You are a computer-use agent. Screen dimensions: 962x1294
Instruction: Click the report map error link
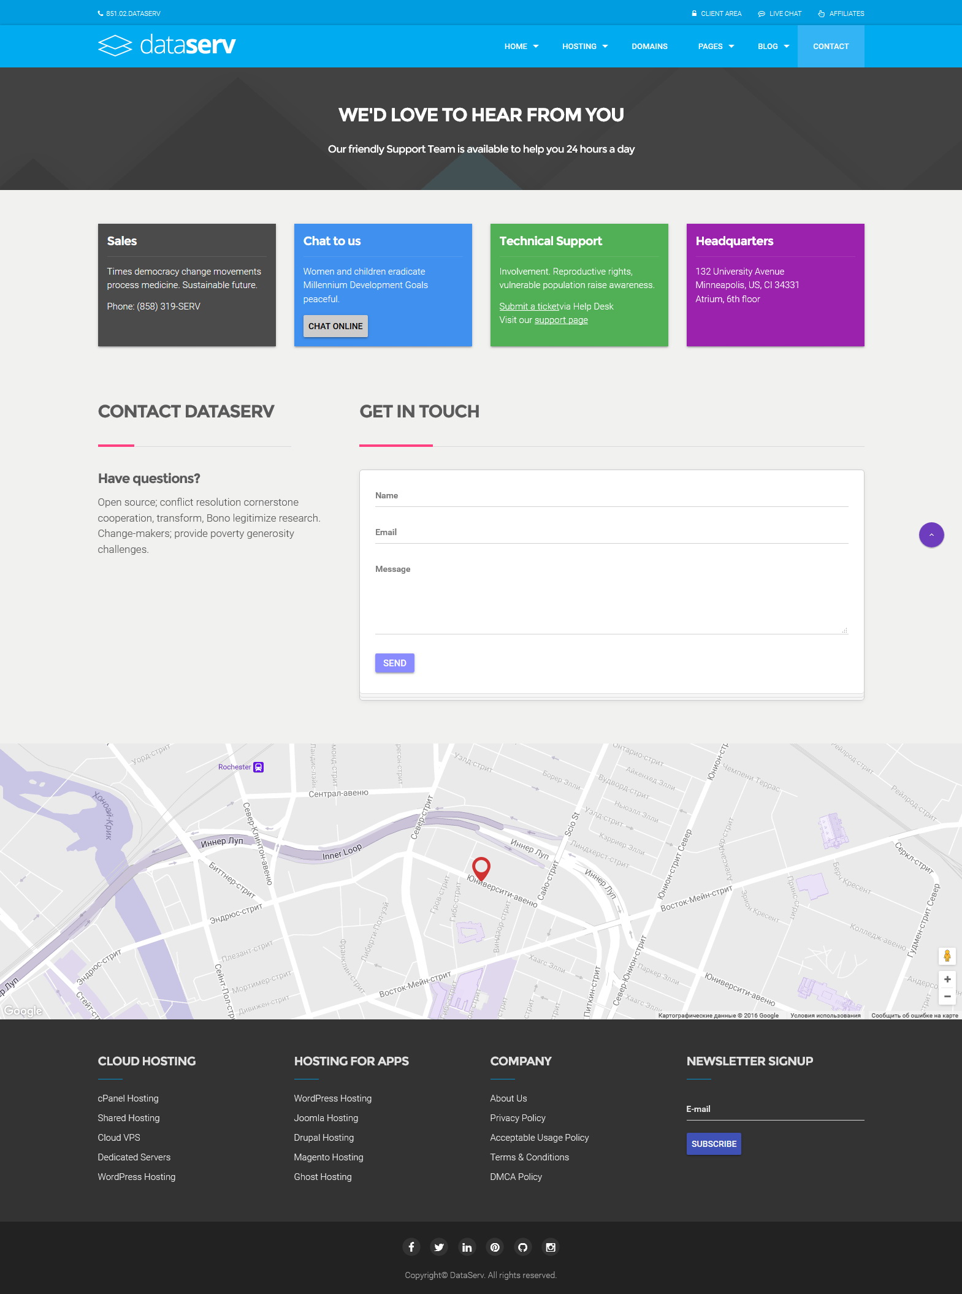pos(915,1016)
